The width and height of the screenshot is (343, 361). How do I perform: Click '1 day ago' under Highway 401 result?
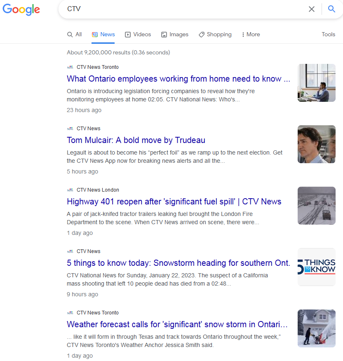coord(80,233)
